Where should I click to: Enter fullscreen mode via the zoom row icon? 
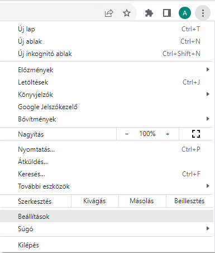(x=196, y=134)
